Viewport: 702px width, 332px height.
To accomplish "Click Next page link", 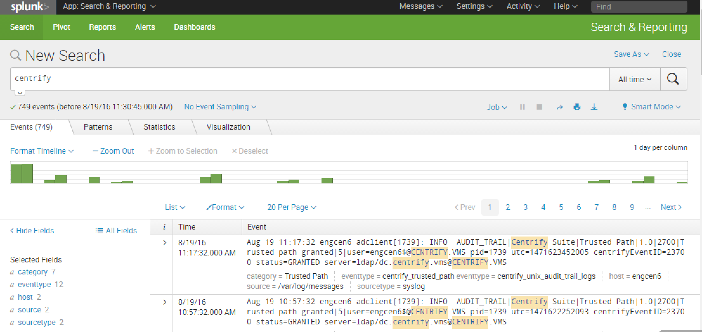I will click(x=671, y=207).
